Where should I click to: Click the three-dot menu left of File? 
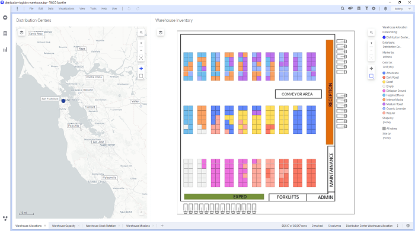coord(17,8)
